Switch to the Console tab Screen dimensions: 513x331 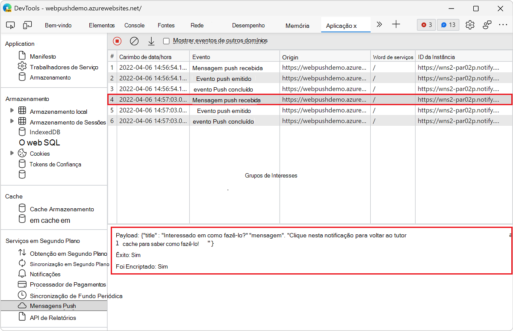134,25
